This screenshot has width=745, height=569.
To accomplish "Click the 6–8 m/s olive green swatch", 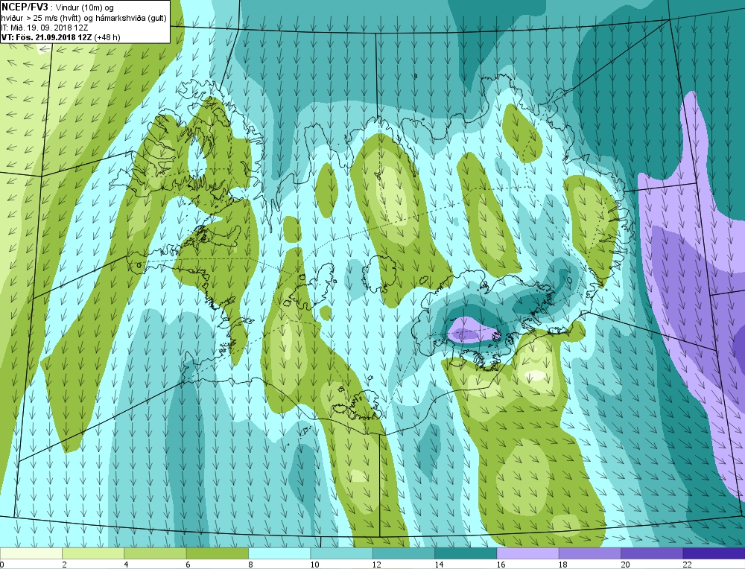I will pos(217,553).
